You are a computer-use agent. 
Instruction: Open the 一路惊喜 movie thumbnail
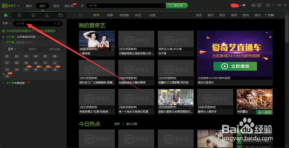coord(97,41)
